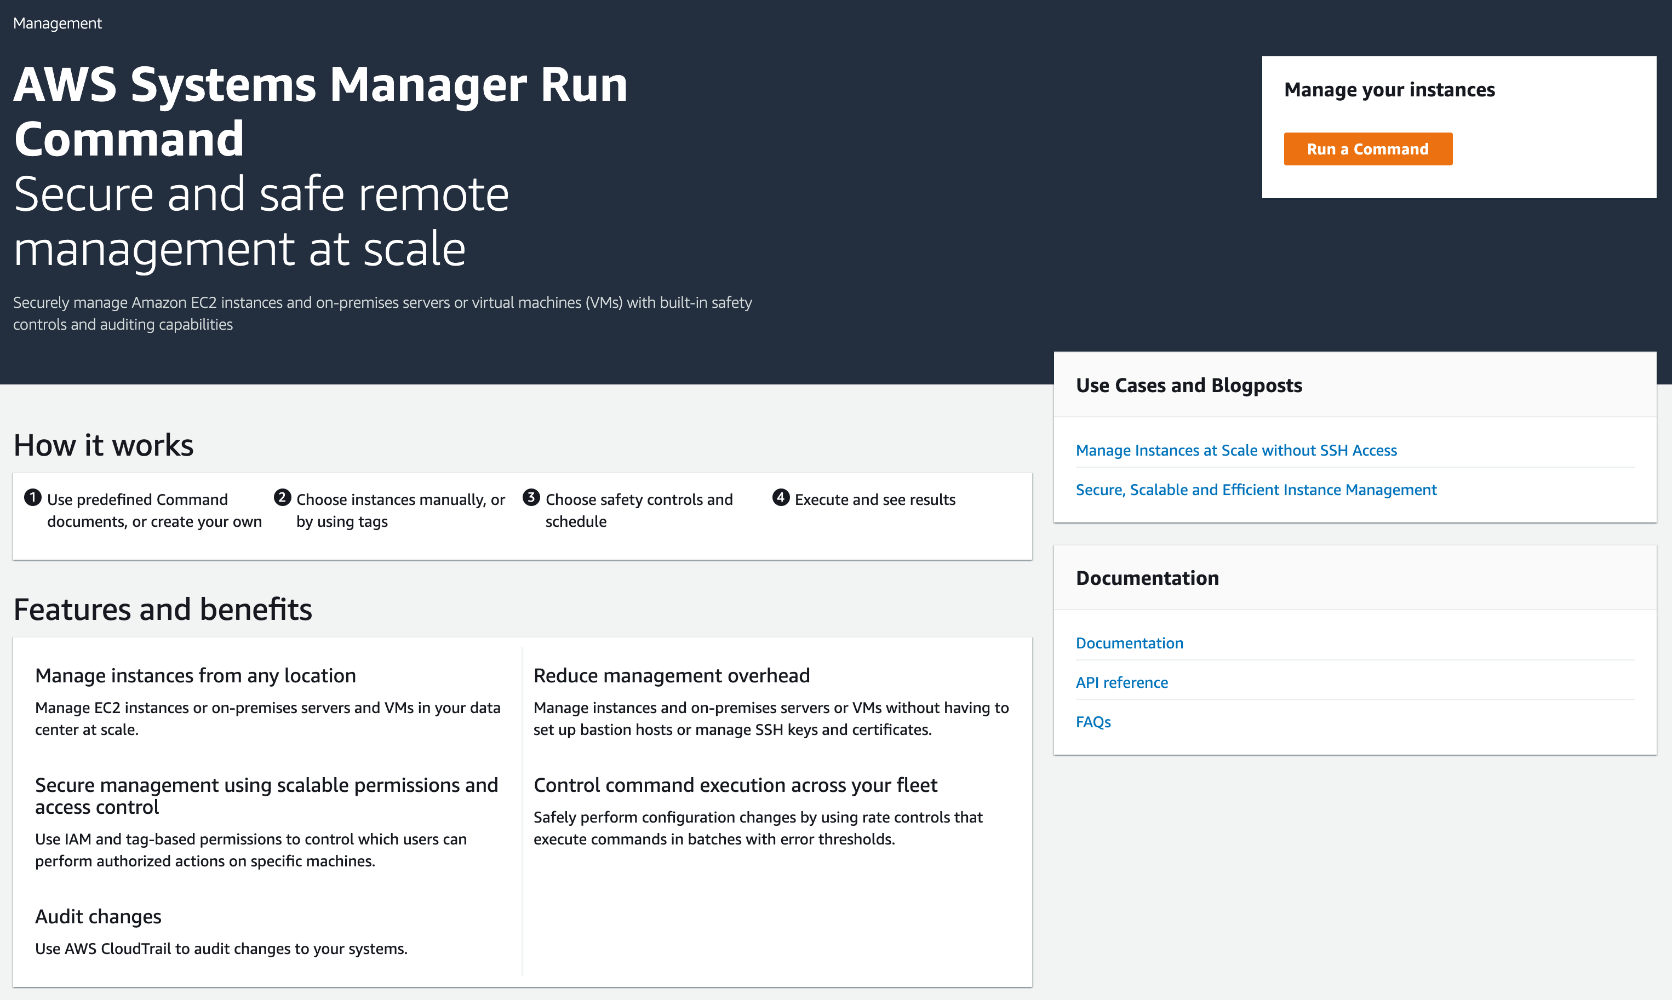This screenshot has height=1000, width=1672.
Task: Open Manage Instances at Scale without SSH Access
Action: (x=1236, y=450)
